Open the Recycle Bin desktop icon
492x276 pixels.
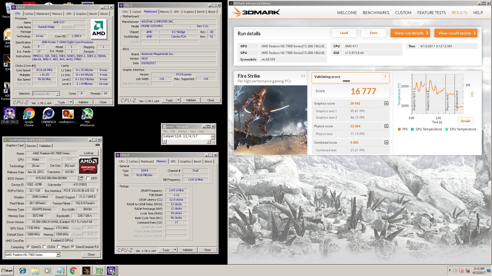coord(7,10)
